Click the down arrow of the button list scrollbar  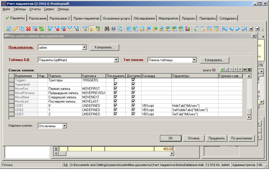pos(249,117)
